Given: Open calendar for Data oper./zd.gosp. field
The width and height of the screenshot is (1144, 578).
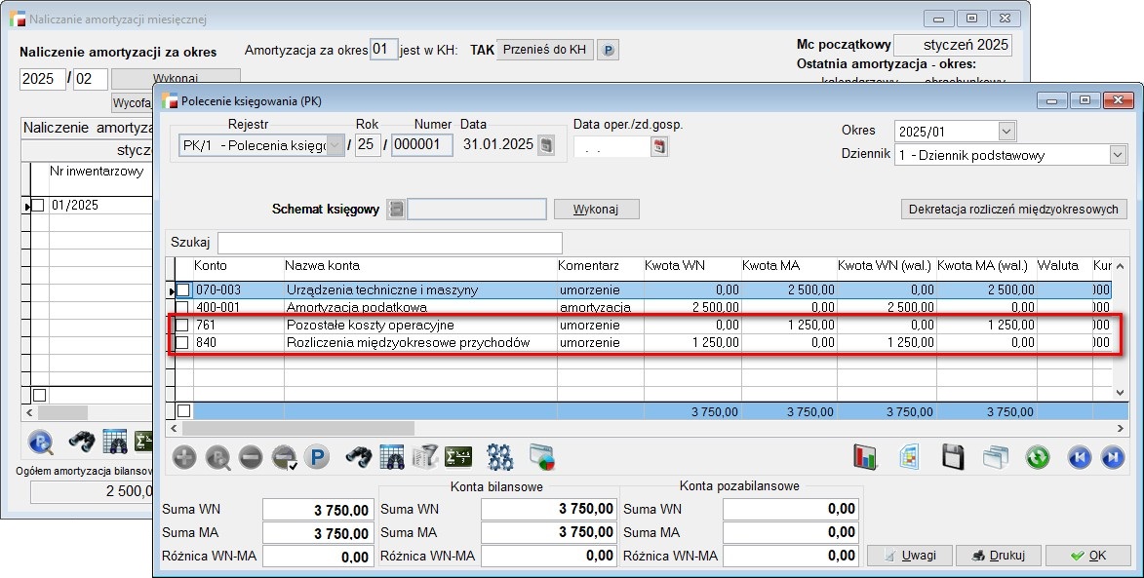Looking at the screenshot, I should point(660,146).
